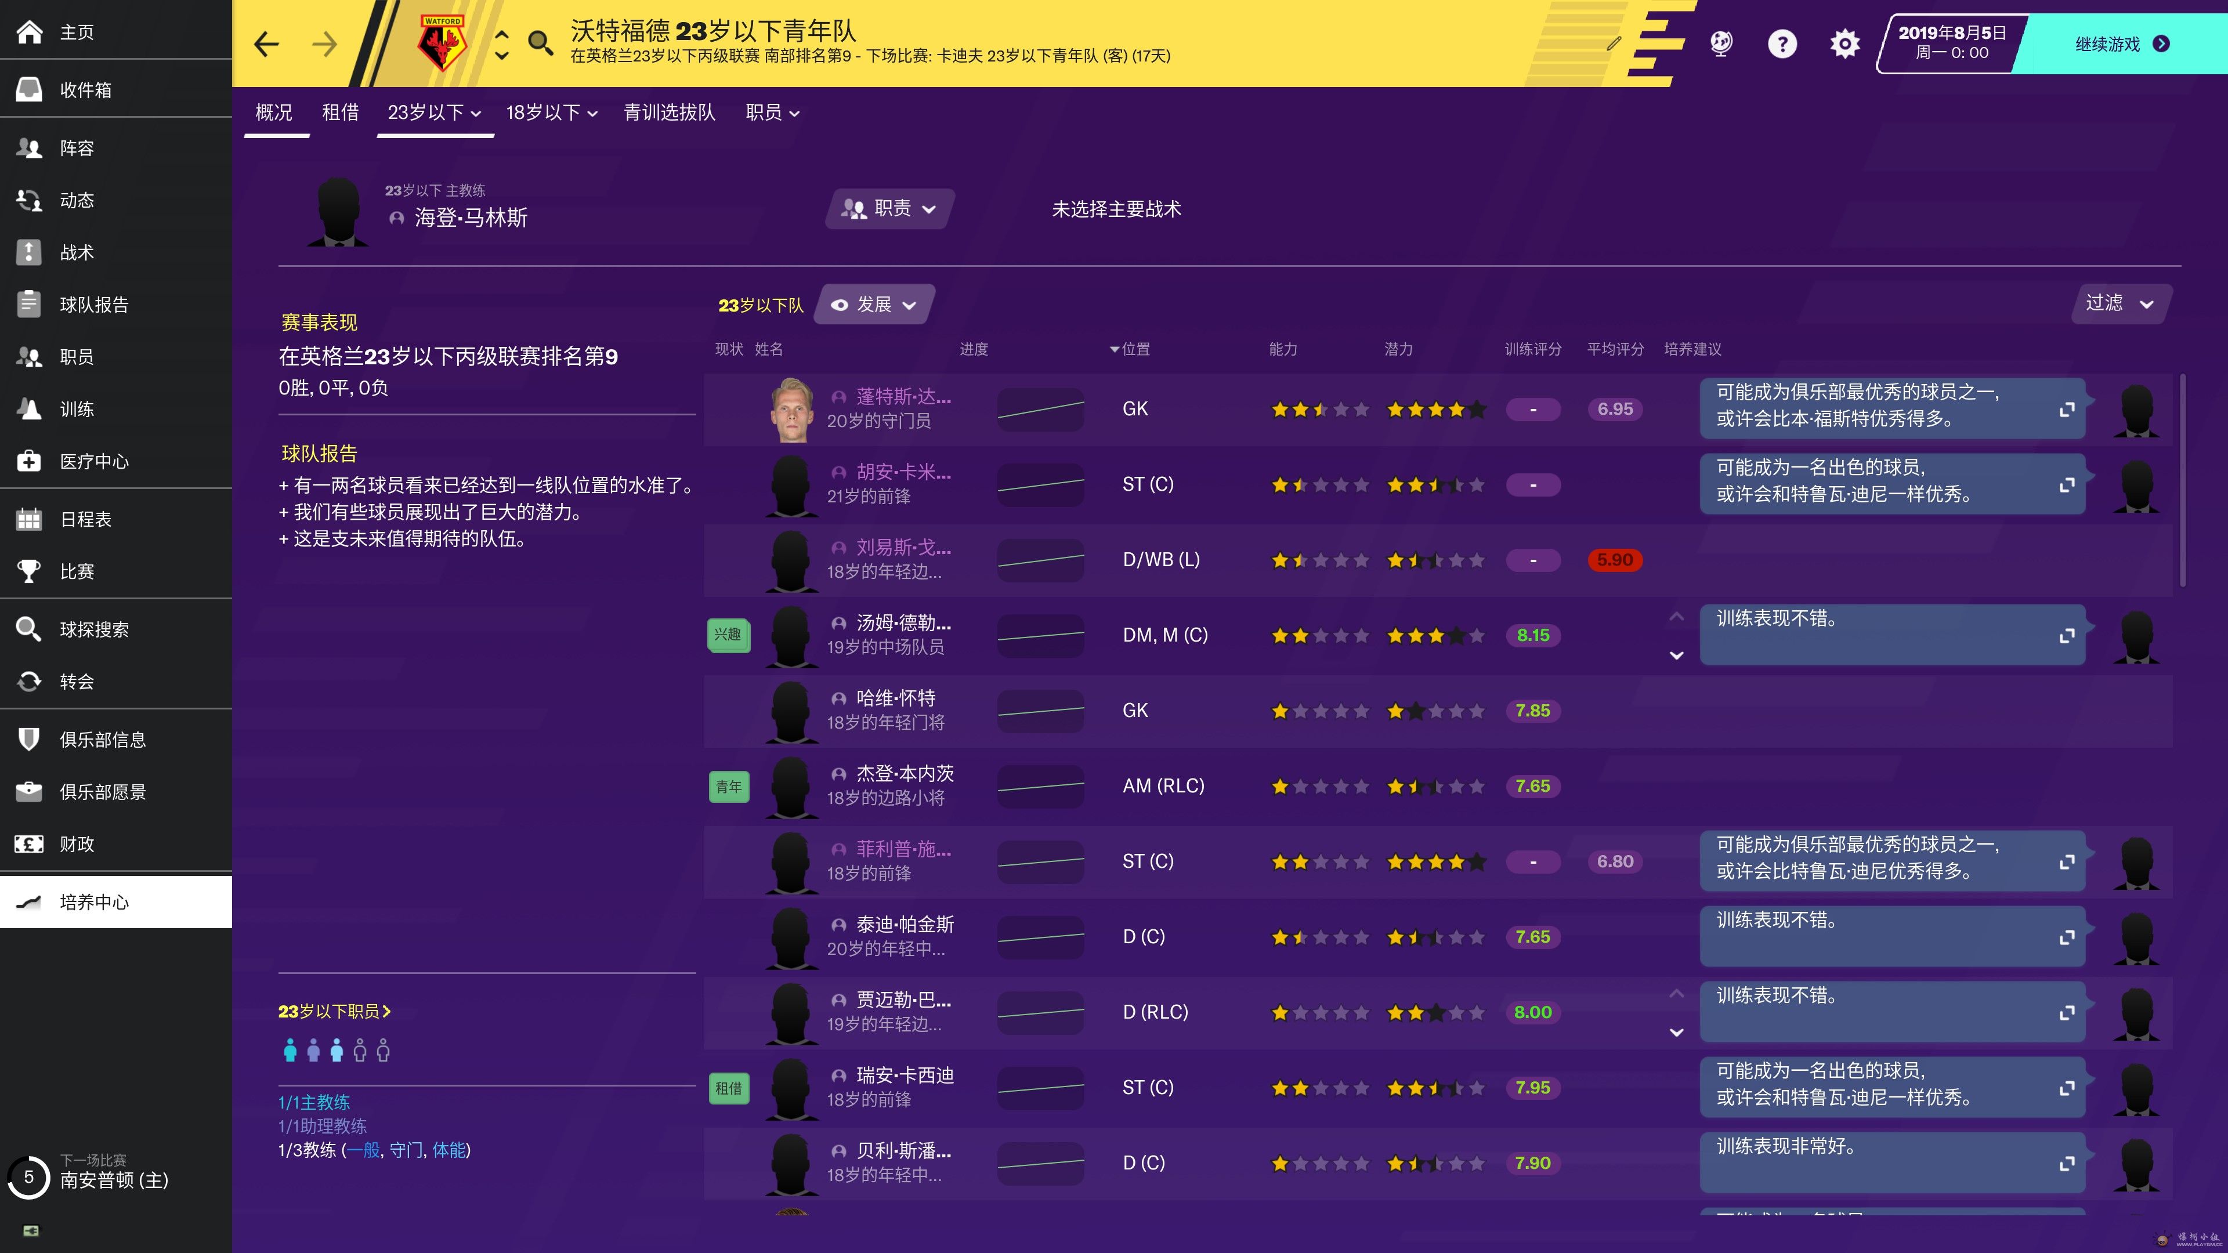
Task: Open the 18岁以下 tab dropdown
Action: 552,113
